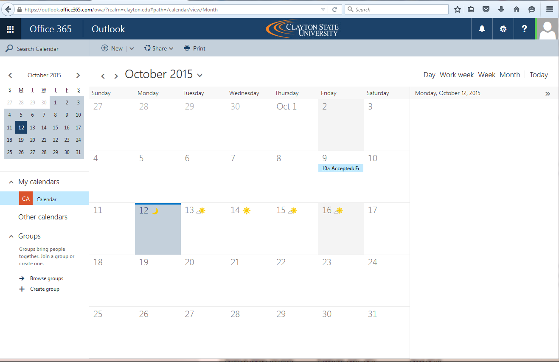Open the 10a Accepted event on Friday 9
The height and width of the screenshot is (362, 559).
(x=341, y=168)
